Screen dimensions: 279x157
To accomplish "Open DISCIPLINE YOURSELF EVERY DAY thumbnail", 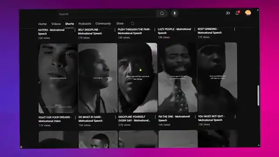I will click(x=138, y=78).
